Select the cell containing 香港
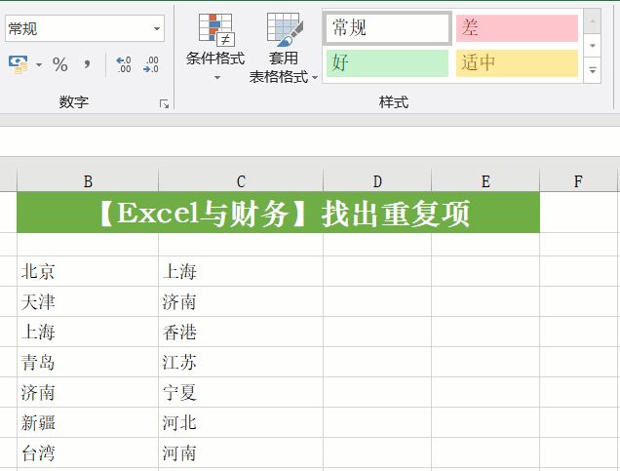 tap(241, 332)
